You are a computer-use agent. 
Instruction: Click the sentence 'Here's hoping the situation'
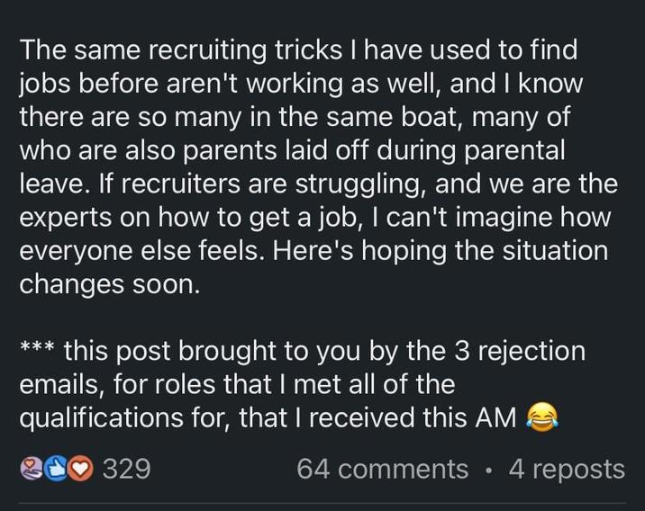pyautogui.click(x=439, y=251)
